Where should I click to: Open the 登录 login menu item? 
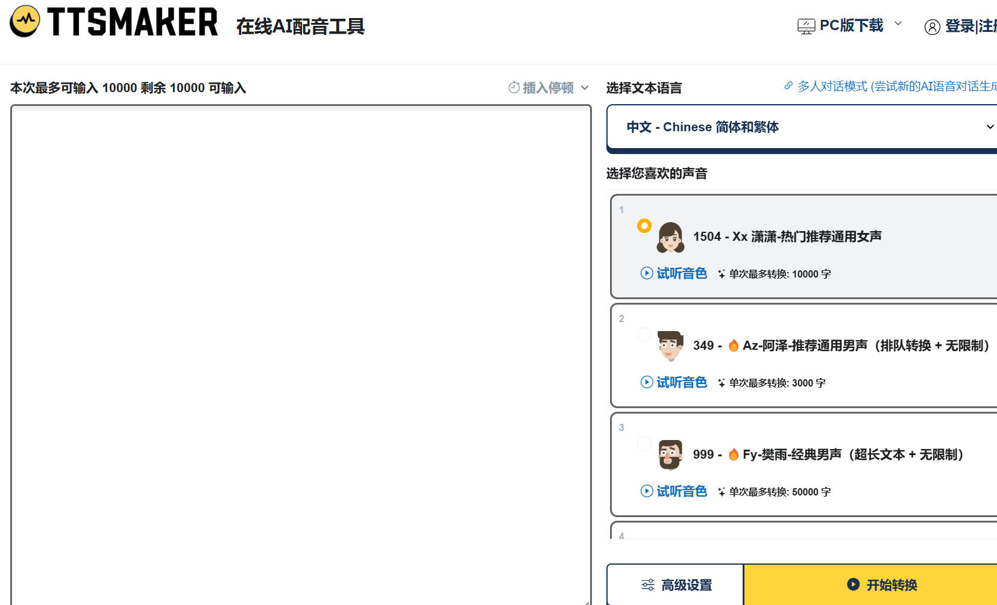tap(960, 26)
